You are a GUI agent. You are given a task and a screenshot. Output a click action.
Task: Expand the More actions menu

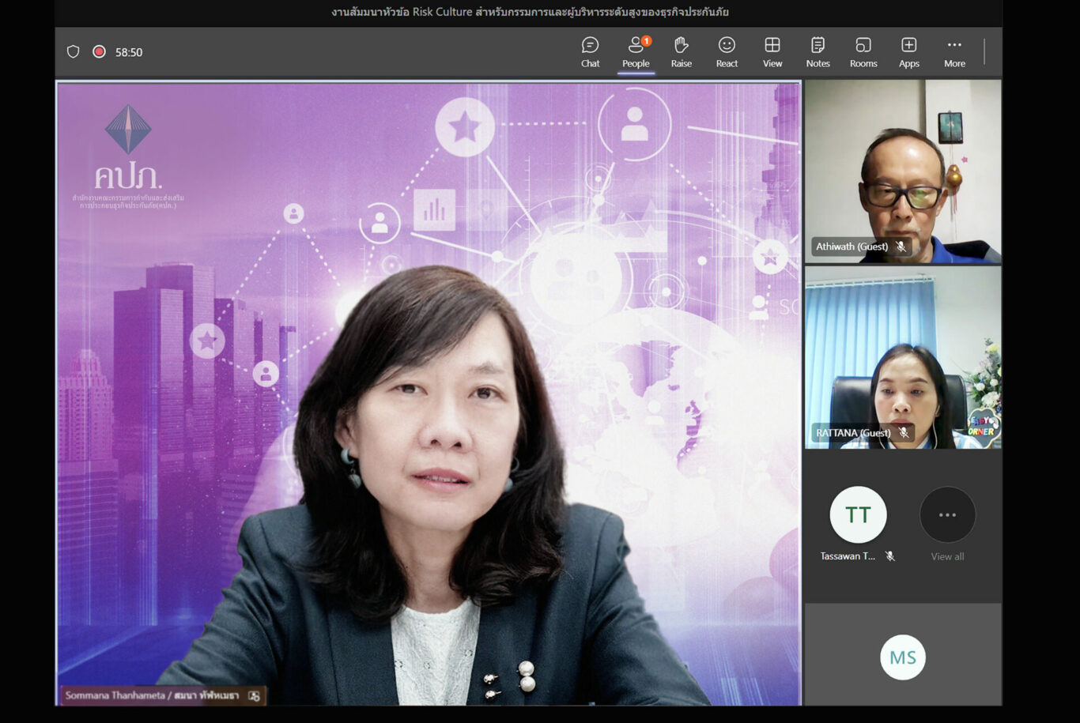[954, 52]
